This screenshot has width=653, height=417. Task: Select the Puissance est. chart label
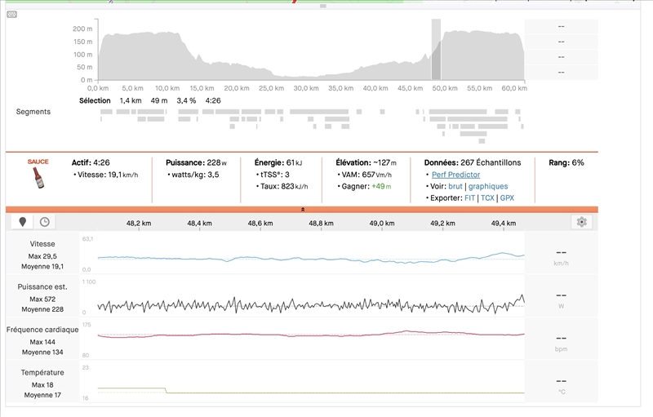coord(42,286)
